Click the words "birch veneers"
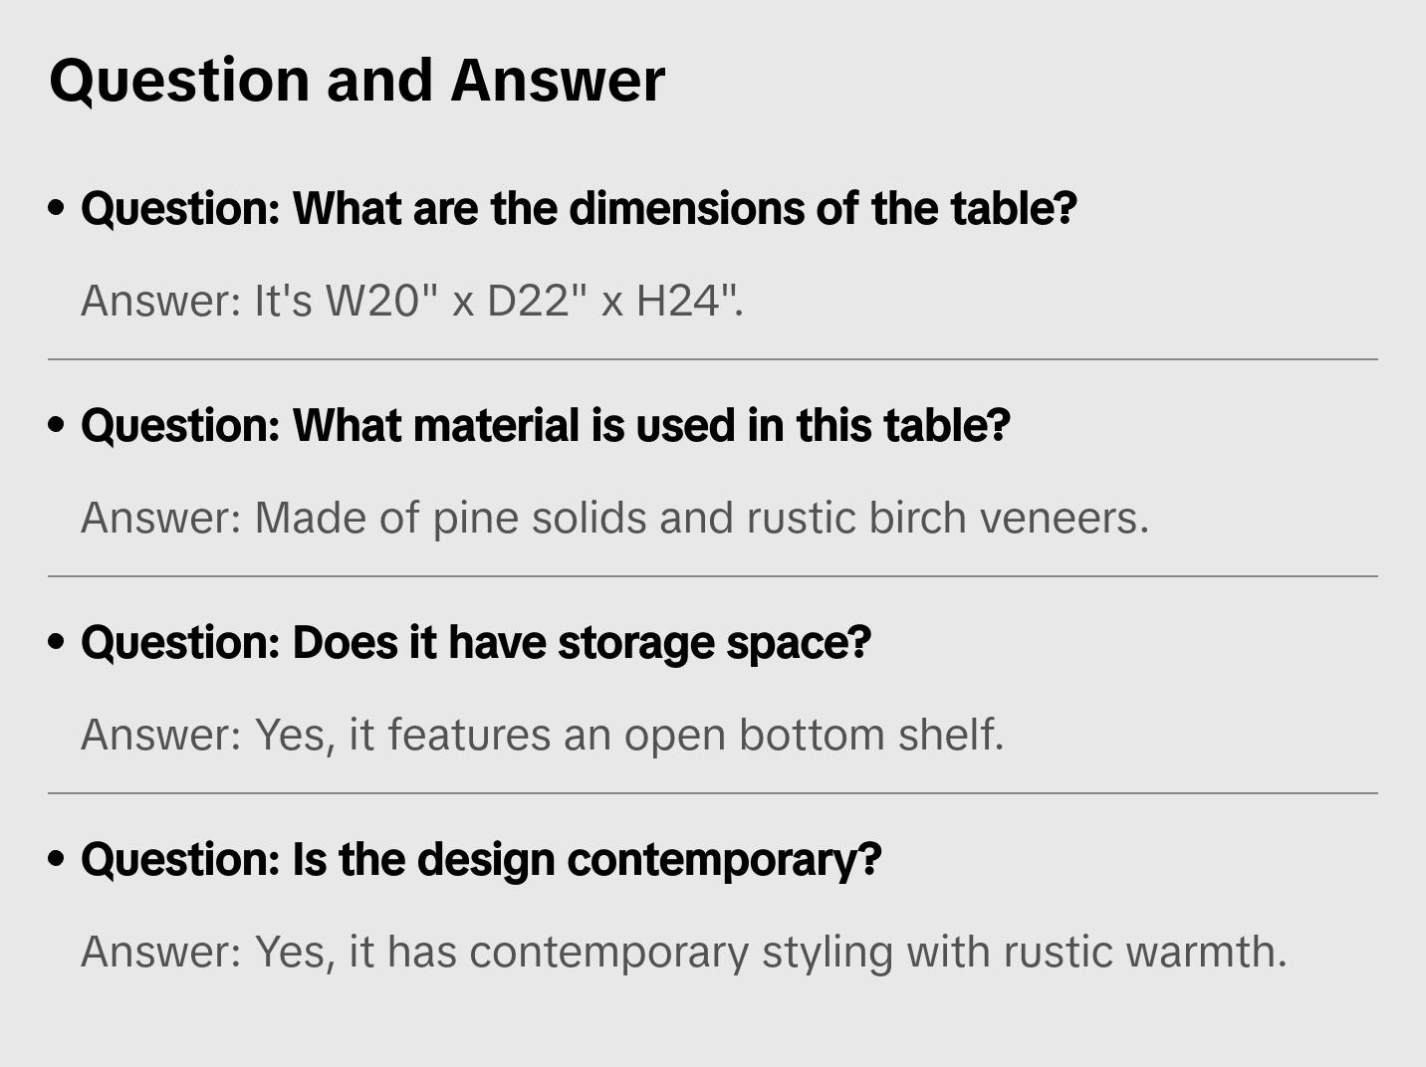The width and height of the screenshot is (1426, 1067). [1008, 518]
